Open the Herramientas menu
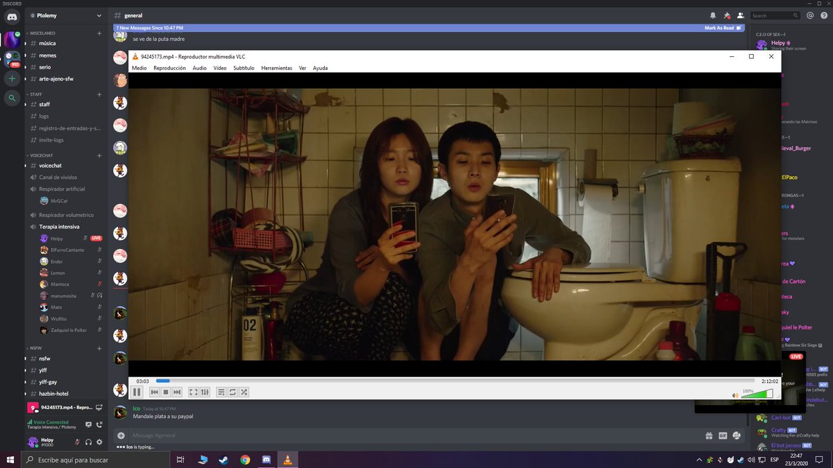This screenshot has width=833, height=468. [276, 68]
